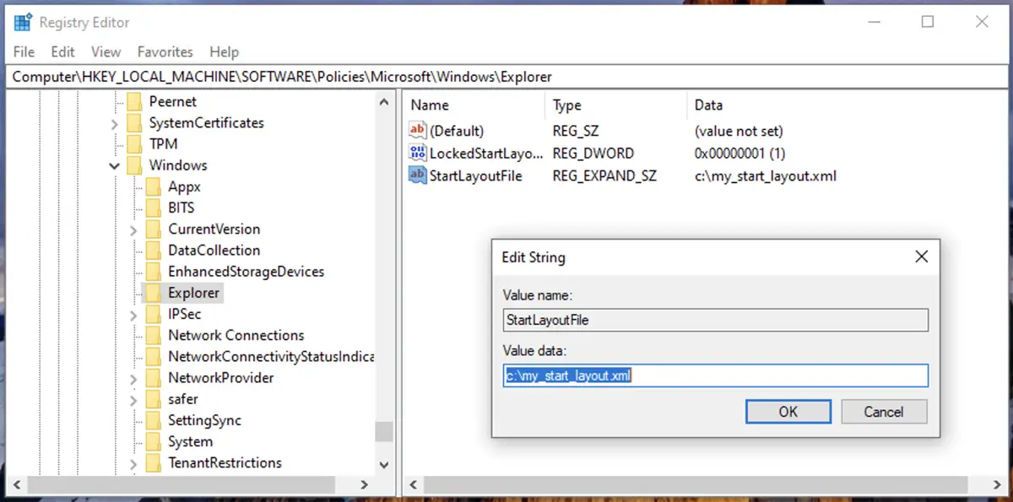The width and height of the screenshot is (1013, 502).
Task: Expand the SystemCertificates key
Action: (x=115, y=123)
